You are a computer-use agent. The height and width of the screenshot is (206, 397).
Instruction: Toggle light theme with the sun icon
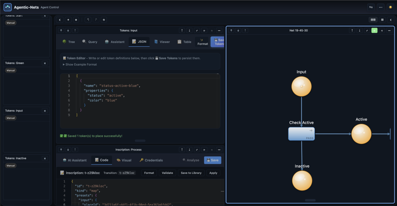coord(390,7)
